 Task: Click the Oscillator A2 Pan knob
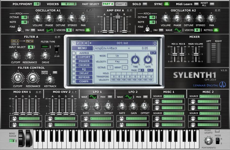click(x=211, y=19)
